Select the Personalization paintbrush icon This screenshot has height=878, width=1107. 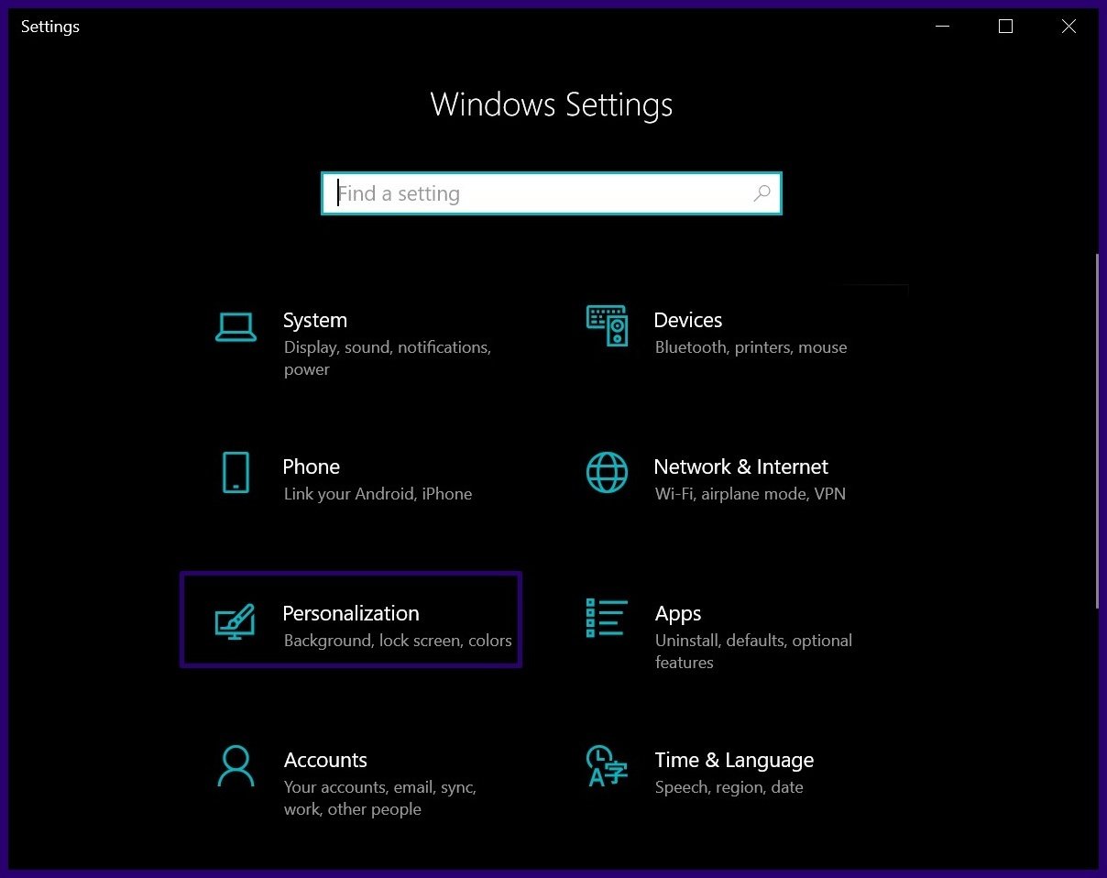tap(236, 620)
